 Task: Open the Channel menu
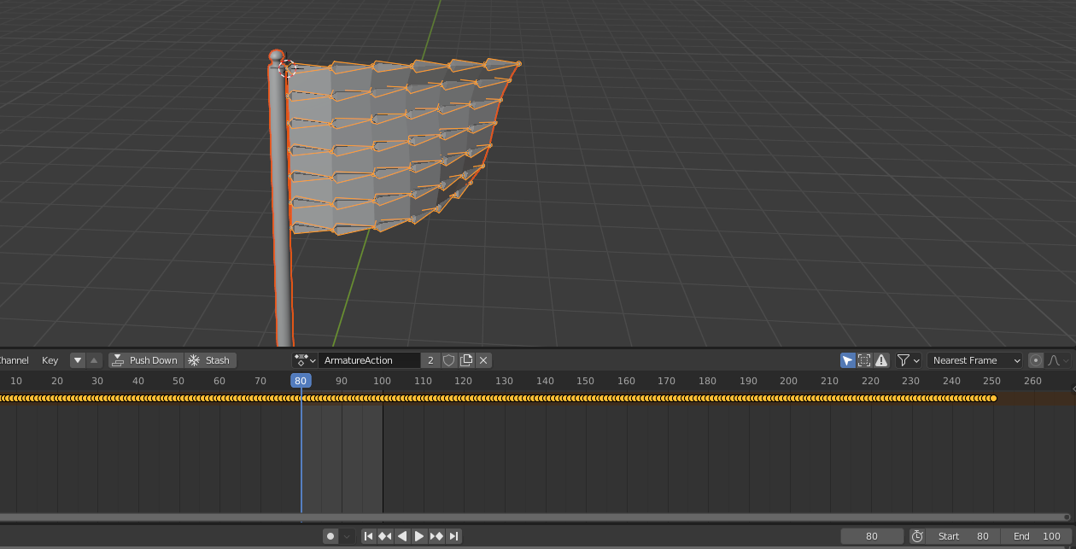[14, 360]
